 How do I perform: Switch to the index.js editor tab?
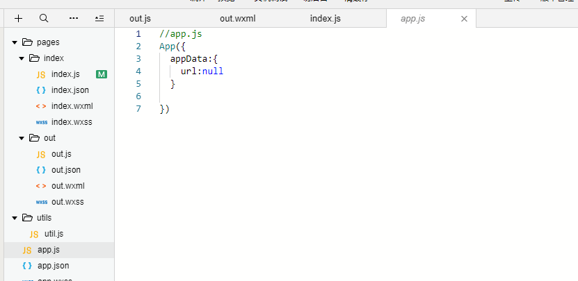(x=326, y=19)
